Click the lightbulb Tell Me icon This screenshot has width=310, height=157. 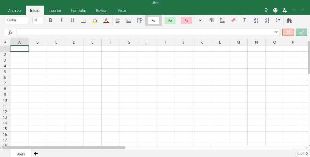click(266, 10)
